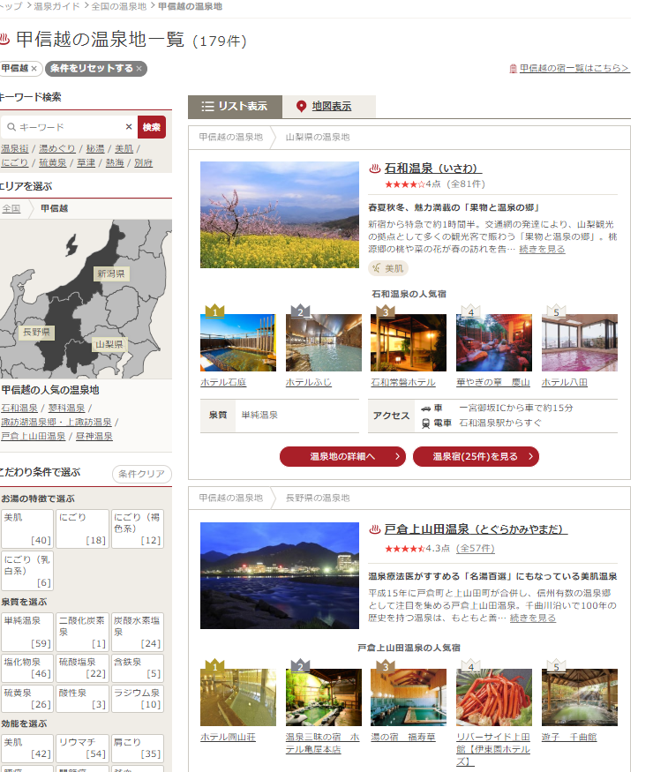Toggle にごり（乳白系）[6] filter

27,571
